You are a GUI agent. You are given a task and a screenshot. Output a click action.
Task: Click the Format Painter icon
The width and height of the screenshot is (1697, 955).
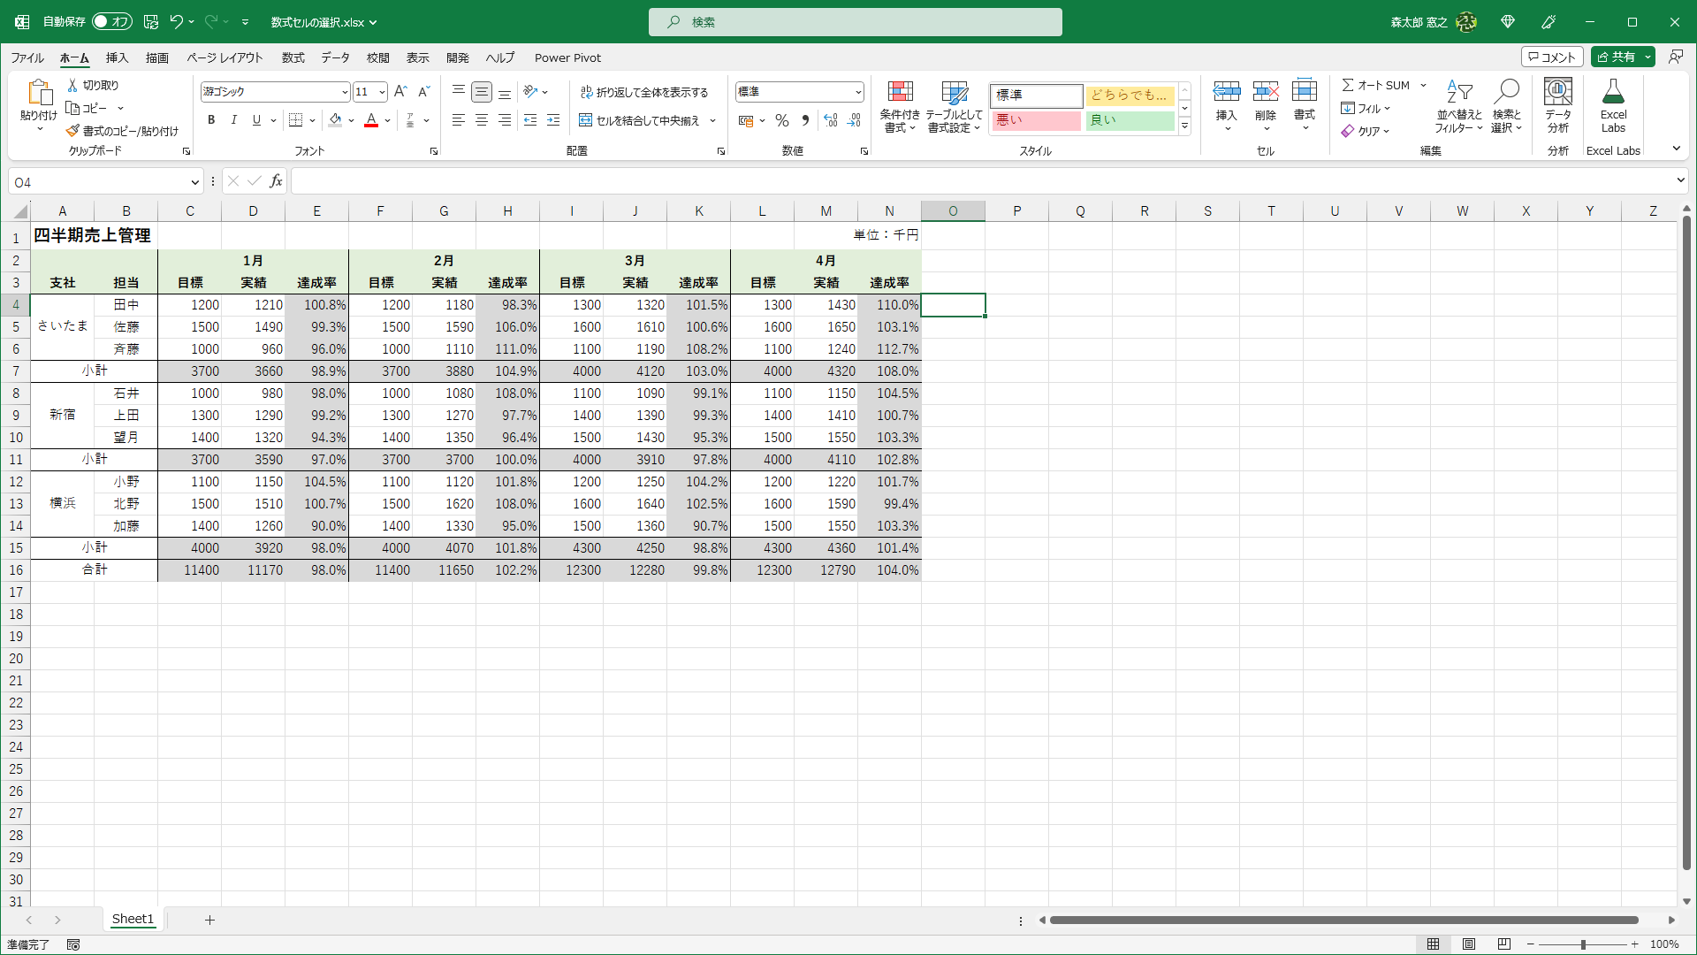click(72, 131)
